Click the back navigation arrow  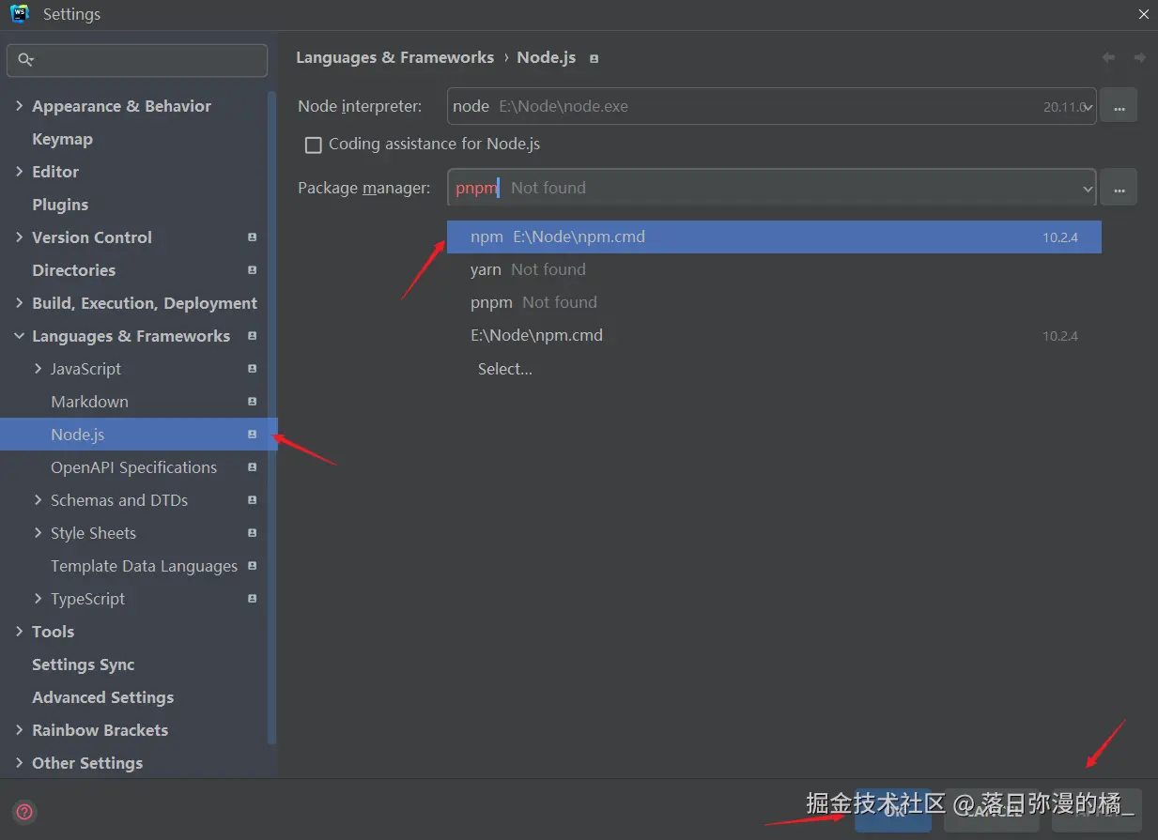(1108, 58)
